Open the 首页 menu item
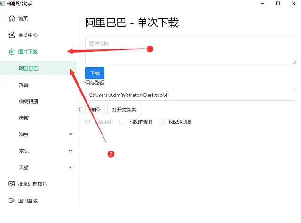Screen dimensions: 301x223 click(x=39, y=18)
